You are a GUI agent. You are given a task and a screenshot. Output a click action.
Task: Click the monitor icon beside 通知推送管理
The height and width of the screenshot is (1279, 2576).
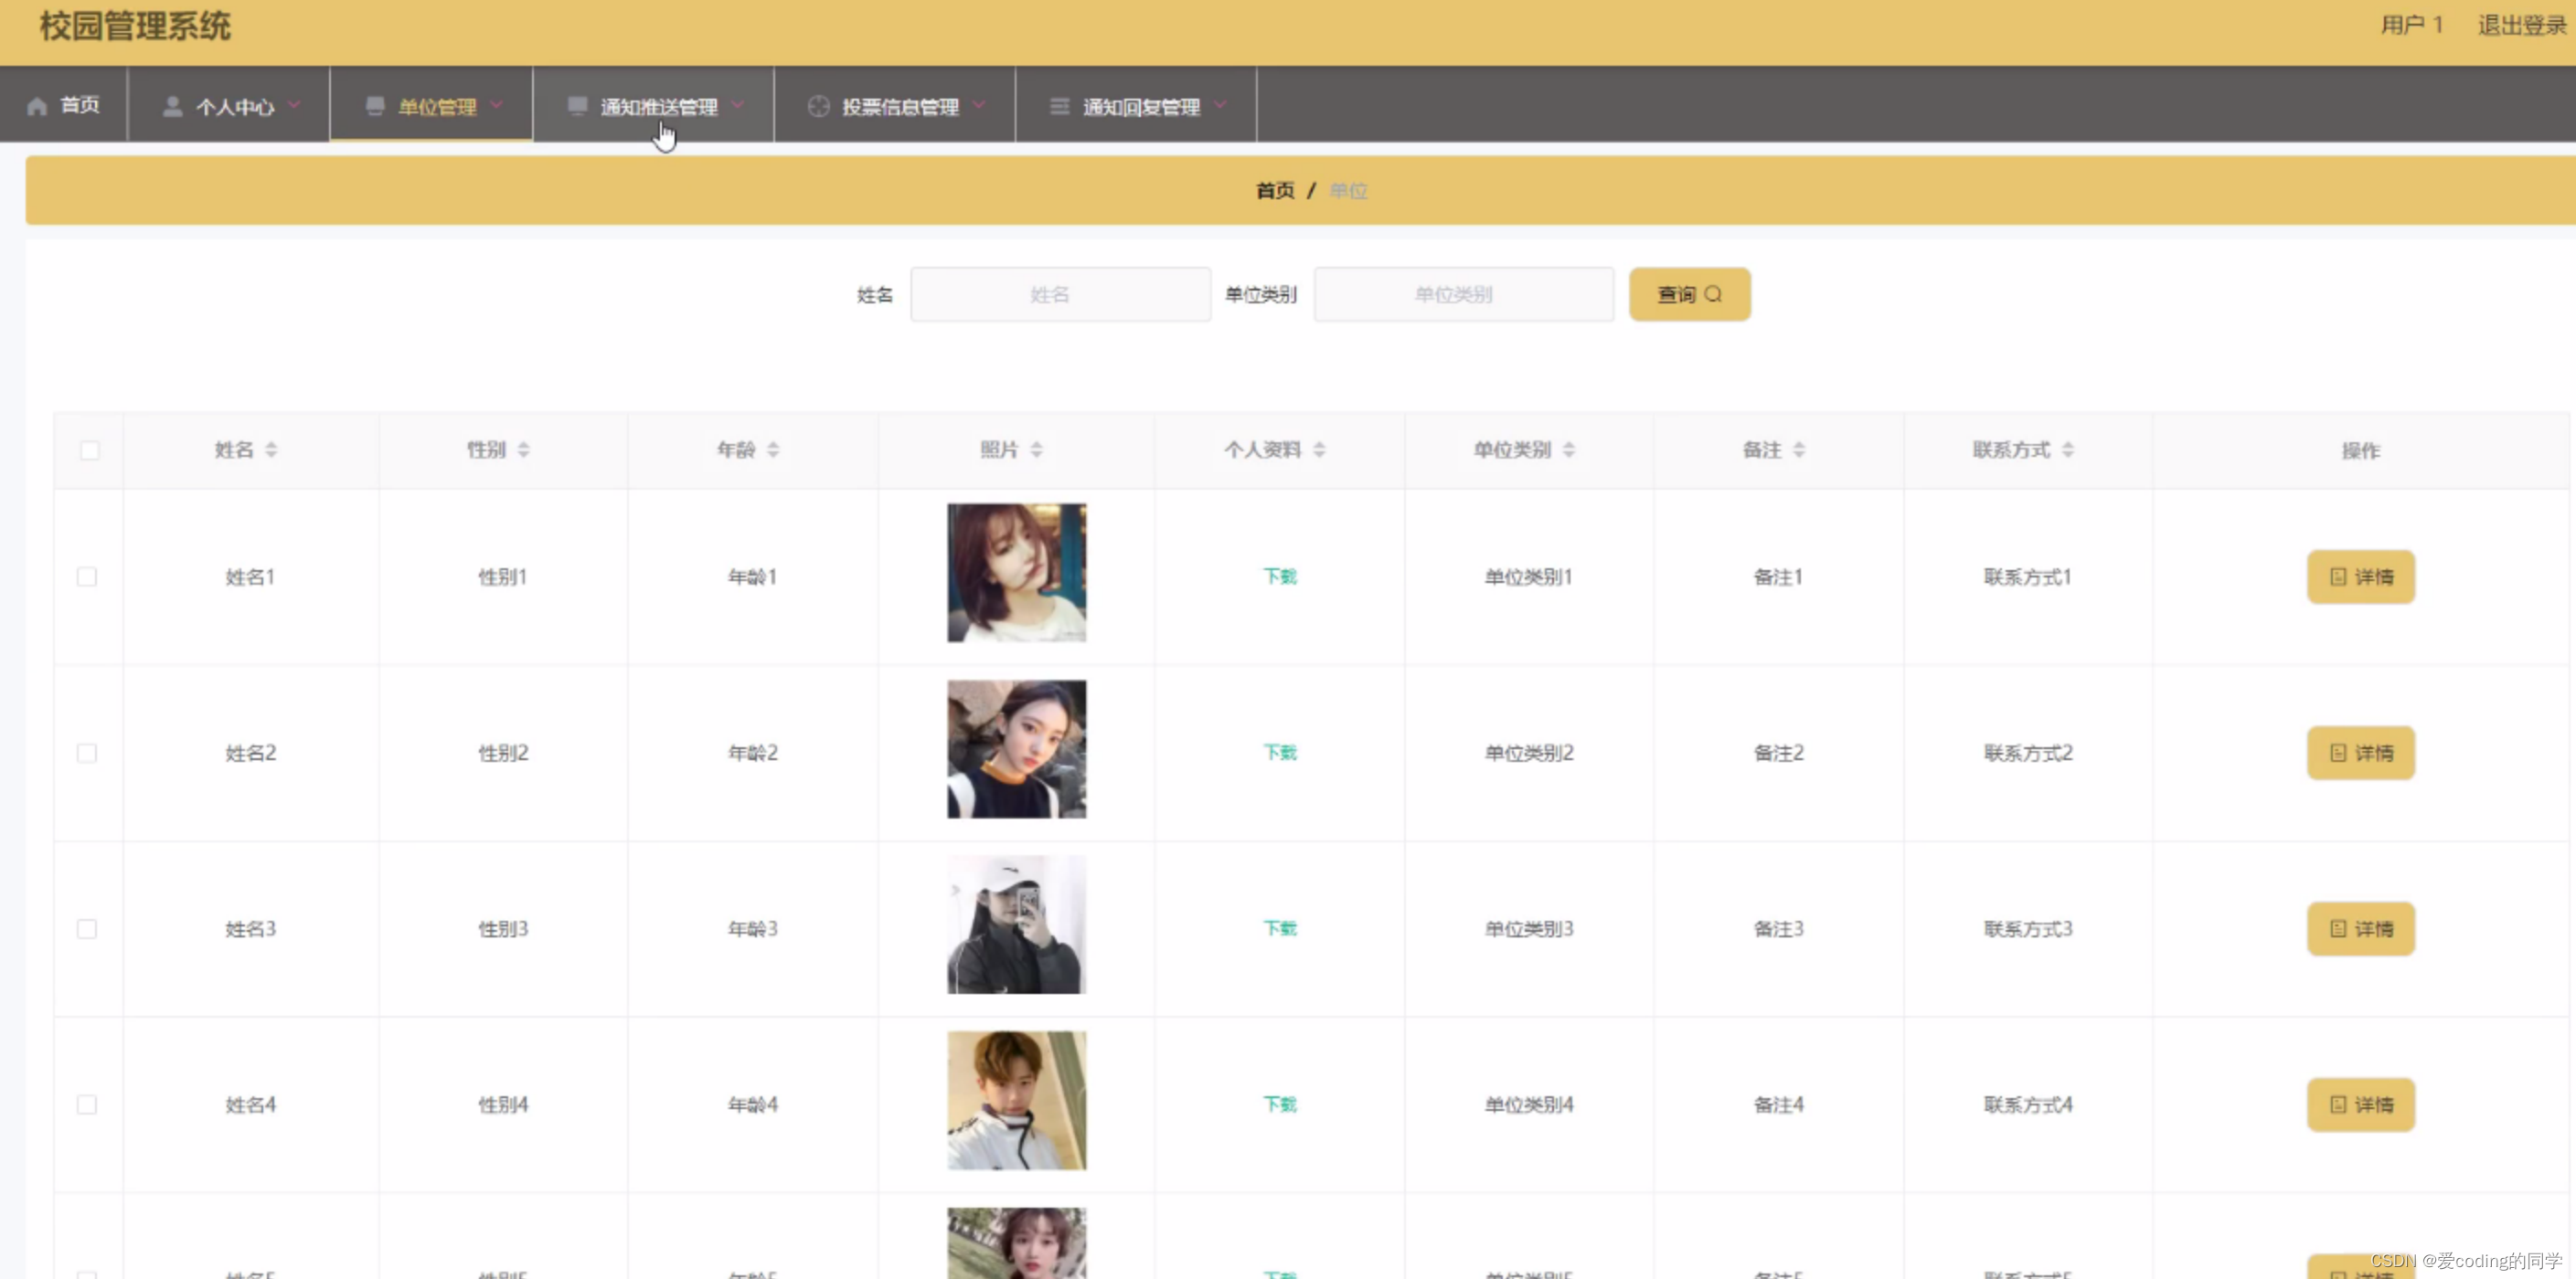[x=577, y=106]
